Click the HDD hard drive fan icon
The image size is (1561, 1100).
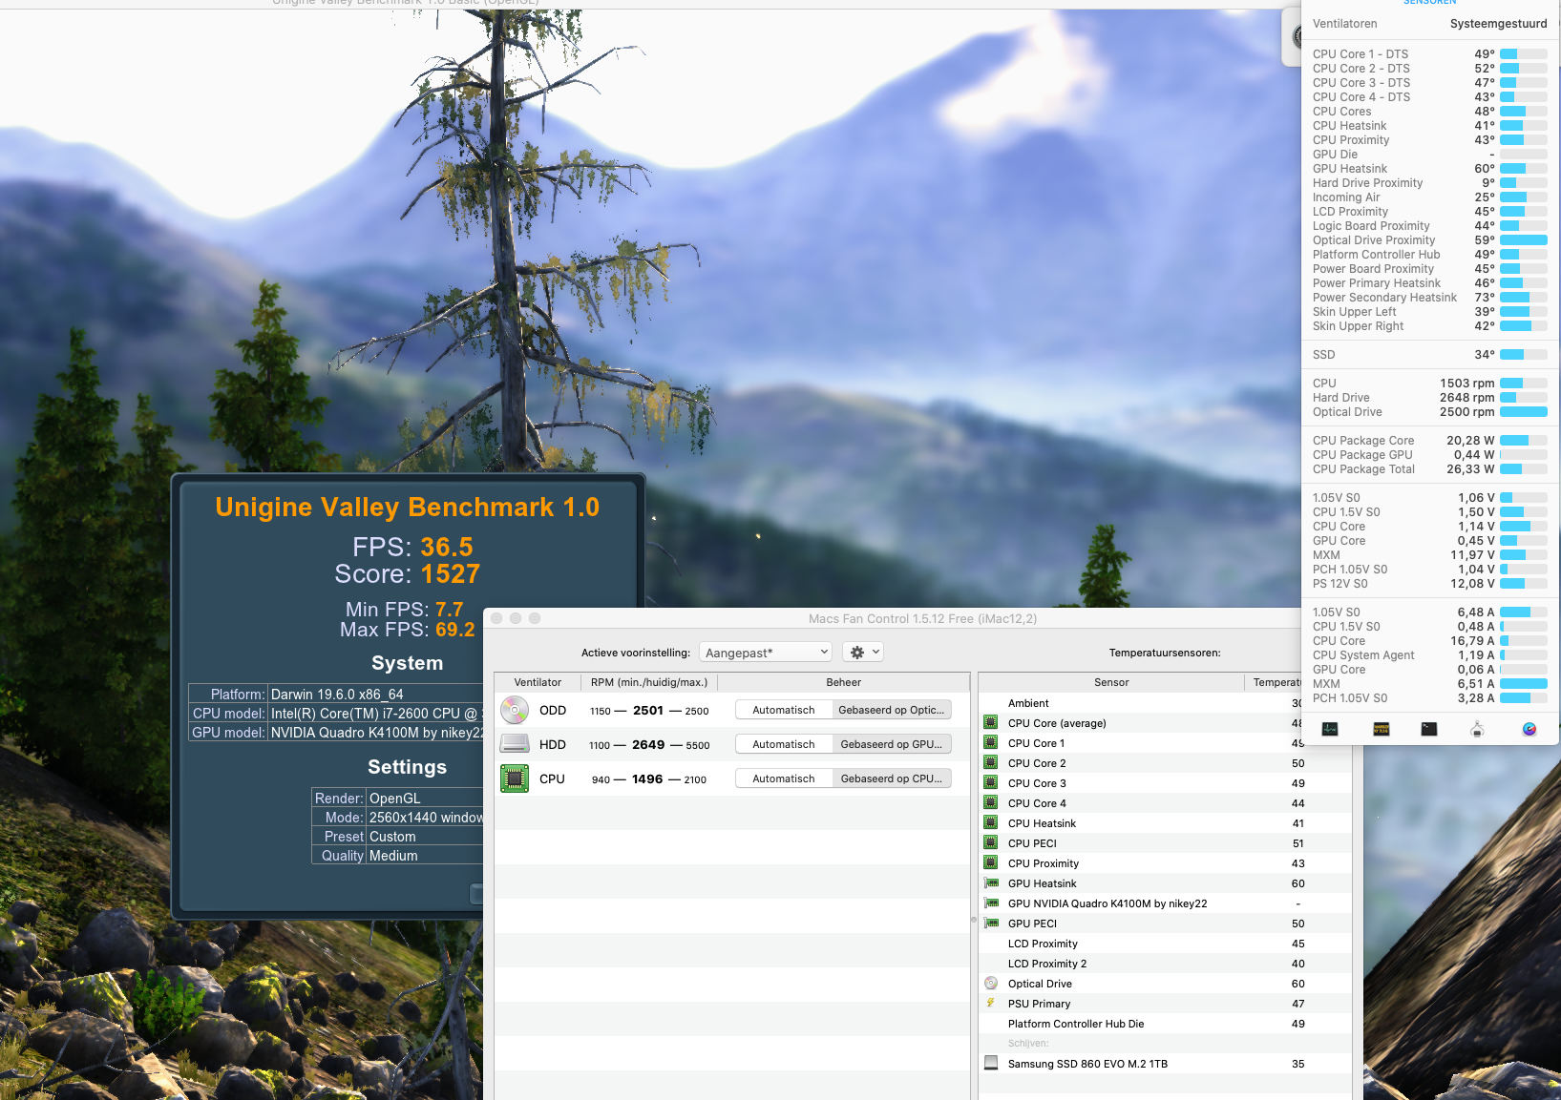click(x=515, y=744)
